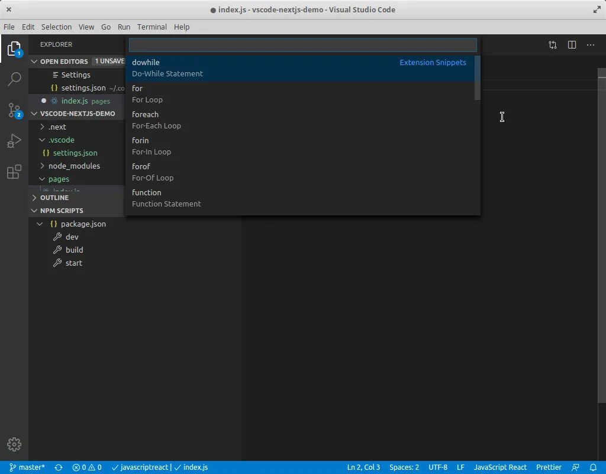Select the foreach snippet
This screenshot has width=606, height=474.
(300, 120)
